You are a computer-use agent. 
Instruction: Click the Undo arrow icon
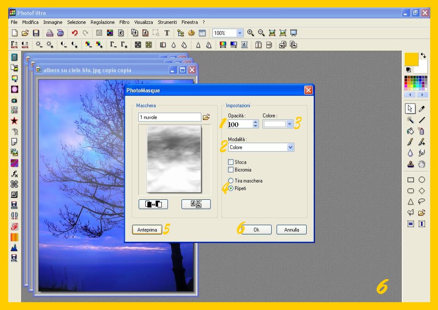pos(75,33)
